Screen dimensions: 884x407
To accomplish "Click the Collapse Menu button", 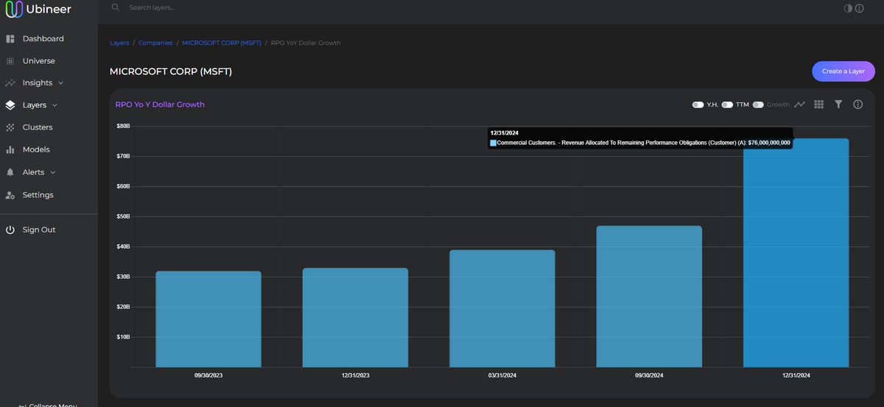I will 48,405.
